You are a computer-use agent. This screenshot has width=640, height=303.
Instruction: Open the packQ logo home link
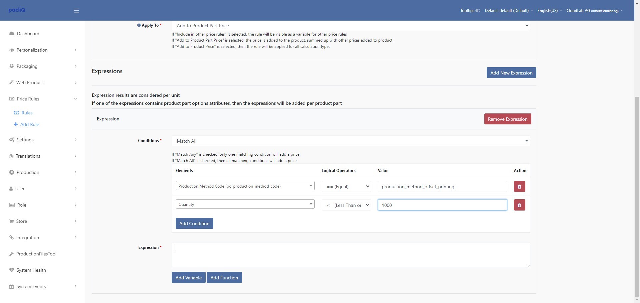tap(17, 10)
